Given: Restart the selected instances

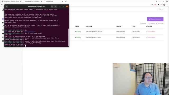Looking at the screenshot, I should click(152, 23).
